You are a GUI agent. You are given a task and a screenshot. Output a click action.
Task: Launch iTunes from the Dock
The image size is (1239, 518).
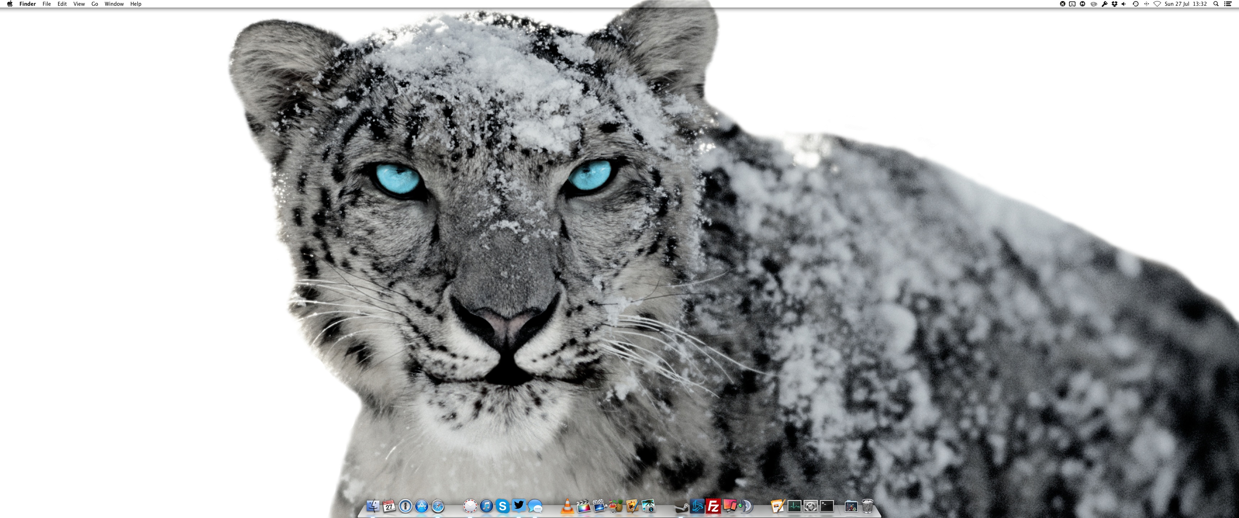486,506
